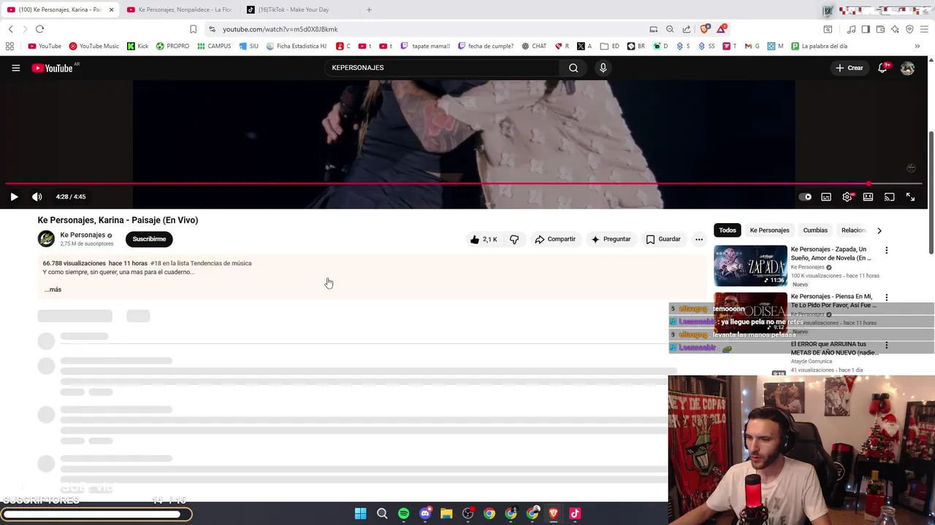Open Spotify from the taskbar
This screenshot has height=525, width=935.
tap(403, 513)
